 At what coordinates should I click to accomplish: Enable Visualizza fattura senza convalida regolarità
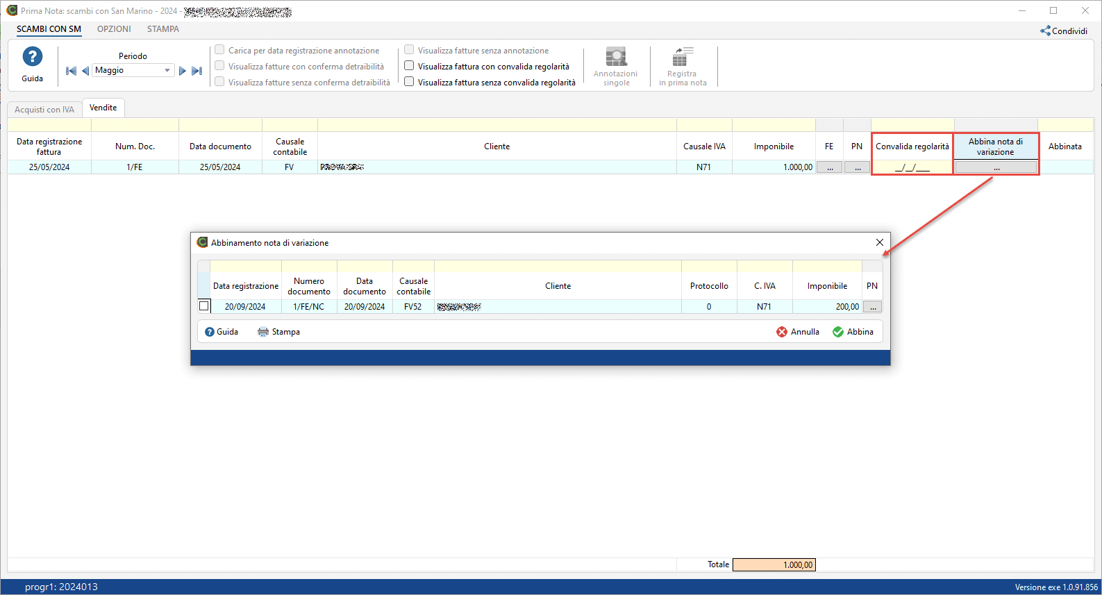click(x=409, y=82)
